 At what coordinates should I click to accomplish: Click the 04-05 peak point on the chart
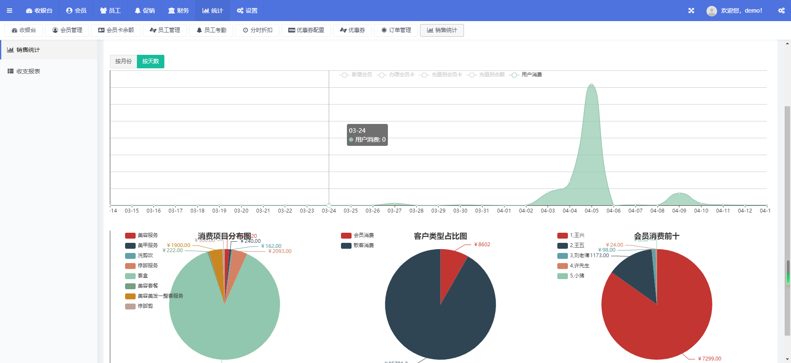pos(592,84)
